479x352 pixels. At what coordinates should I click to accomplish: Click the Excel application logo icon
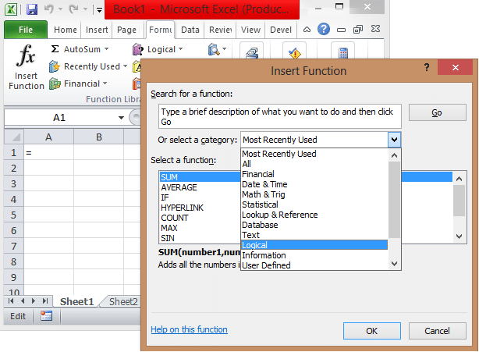[x=11, y=9]
